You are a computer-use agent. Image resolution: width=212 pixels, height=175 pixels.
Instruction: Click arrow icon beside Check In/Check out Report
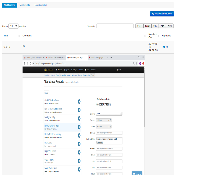pos(79,101)
